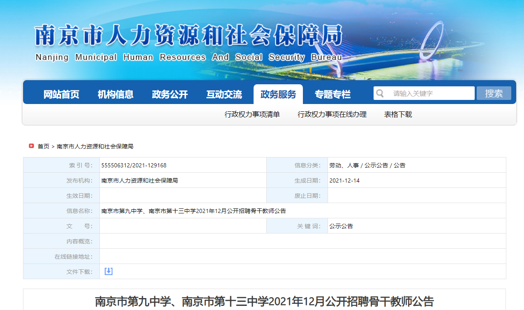Open the 表格下载 submenu link
Image resolution: width=524 pixels, height=310 pixels.
click(x=398, y=115)
